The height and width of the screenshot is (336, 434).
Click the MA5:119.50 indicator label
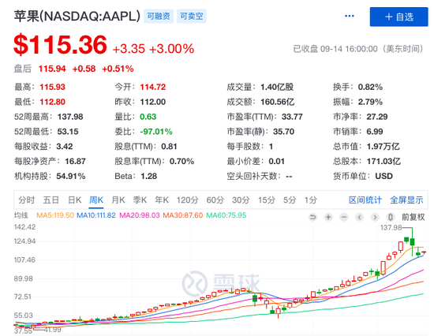[x=55, y=215]
